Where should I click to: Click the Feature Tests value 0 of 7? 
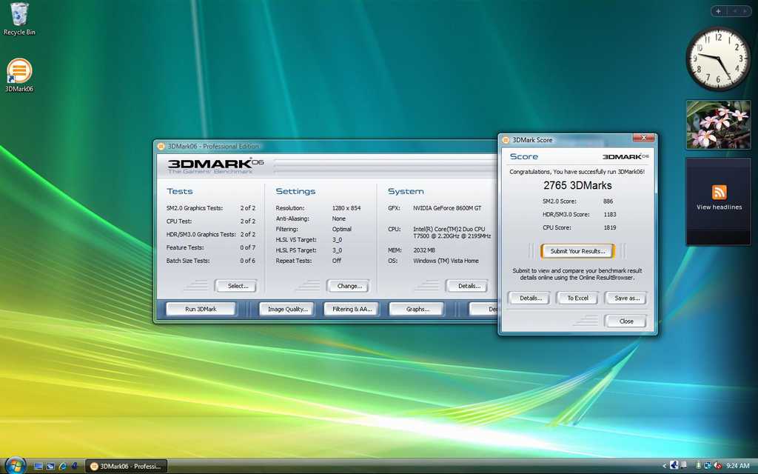(x=247, y=247)
